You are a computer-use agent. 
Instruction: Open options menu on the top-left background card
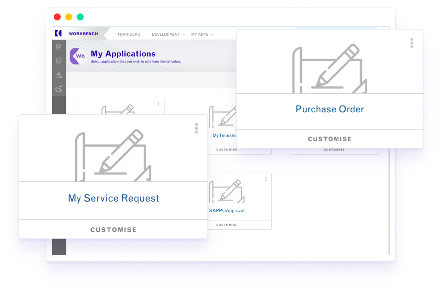coord(159,104)
